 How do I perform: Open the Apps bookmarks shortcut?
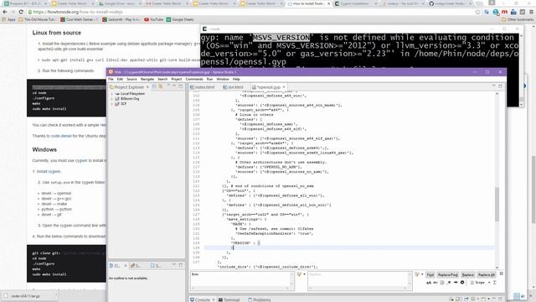pos(9,19)
